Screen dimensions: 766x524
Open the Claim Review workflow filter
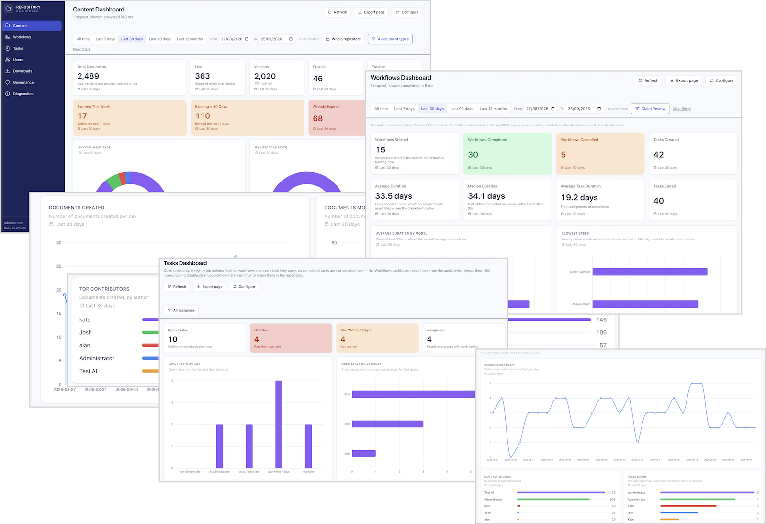click(x=650, y=109)
